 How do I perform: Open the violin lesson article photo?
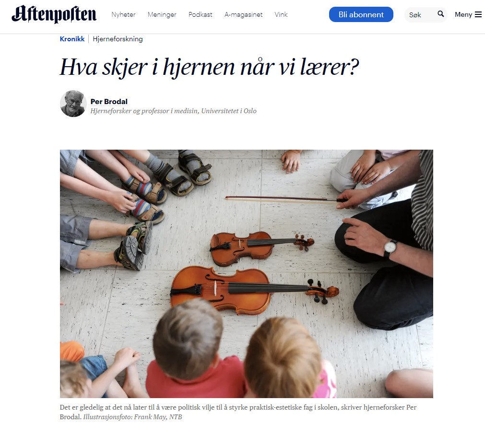247,274
